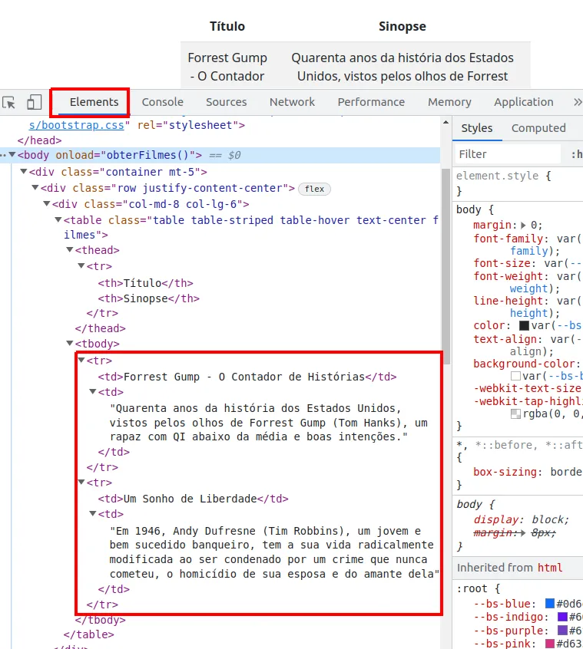583x649 pixels.
Task: Click the Título column header on page
Action: 227,27
